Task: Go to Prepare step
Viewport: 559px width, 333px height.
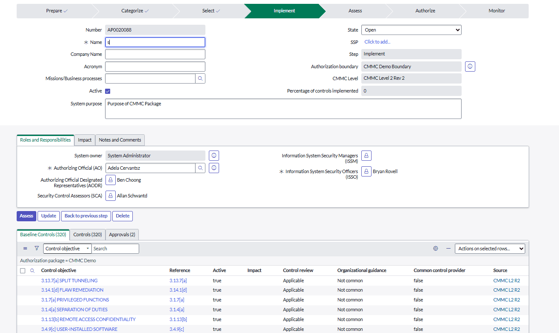Action: click(57, 11)
